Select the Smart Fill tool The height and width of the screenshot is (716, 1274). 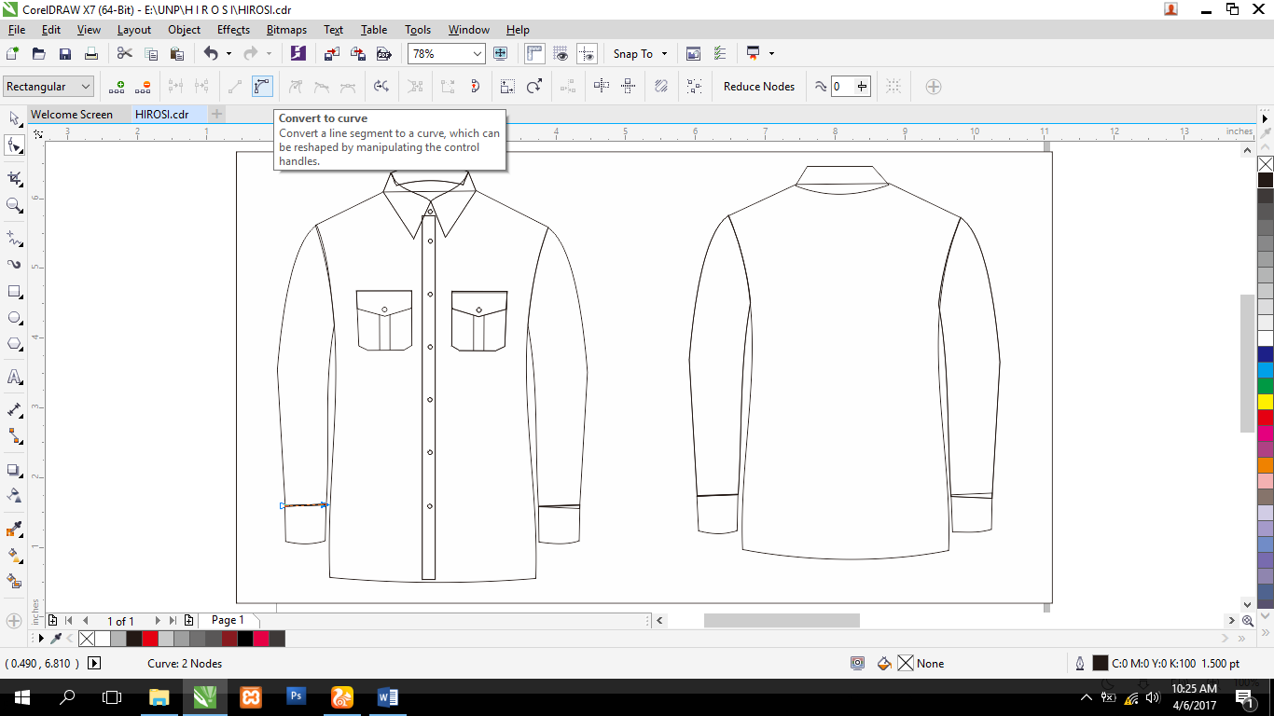[14, 581]
